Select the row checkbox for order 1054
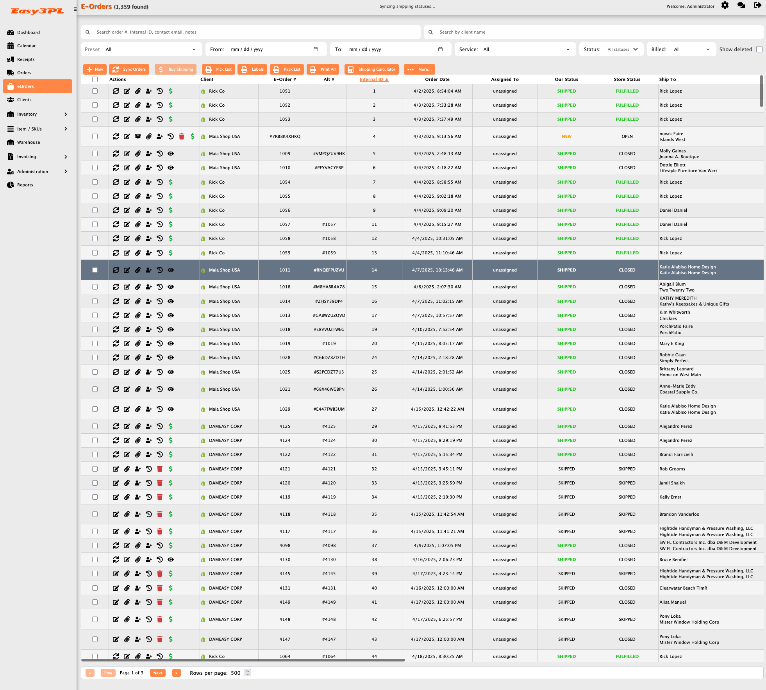 click(95, 182)
